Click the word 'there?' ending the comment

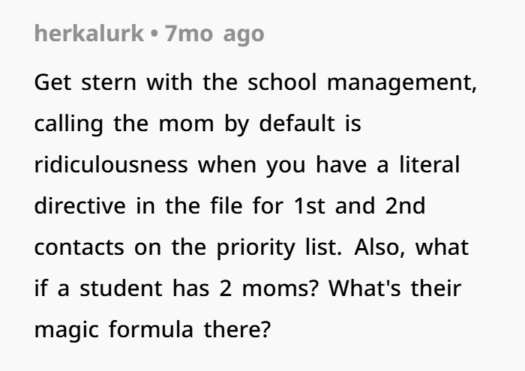(237, 330)
